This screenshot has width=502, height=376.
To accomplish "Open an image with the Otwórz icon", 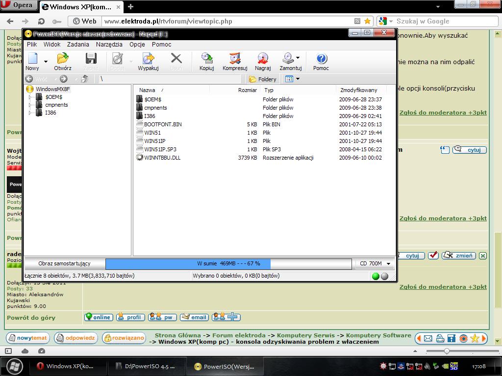I will (63, 59).
